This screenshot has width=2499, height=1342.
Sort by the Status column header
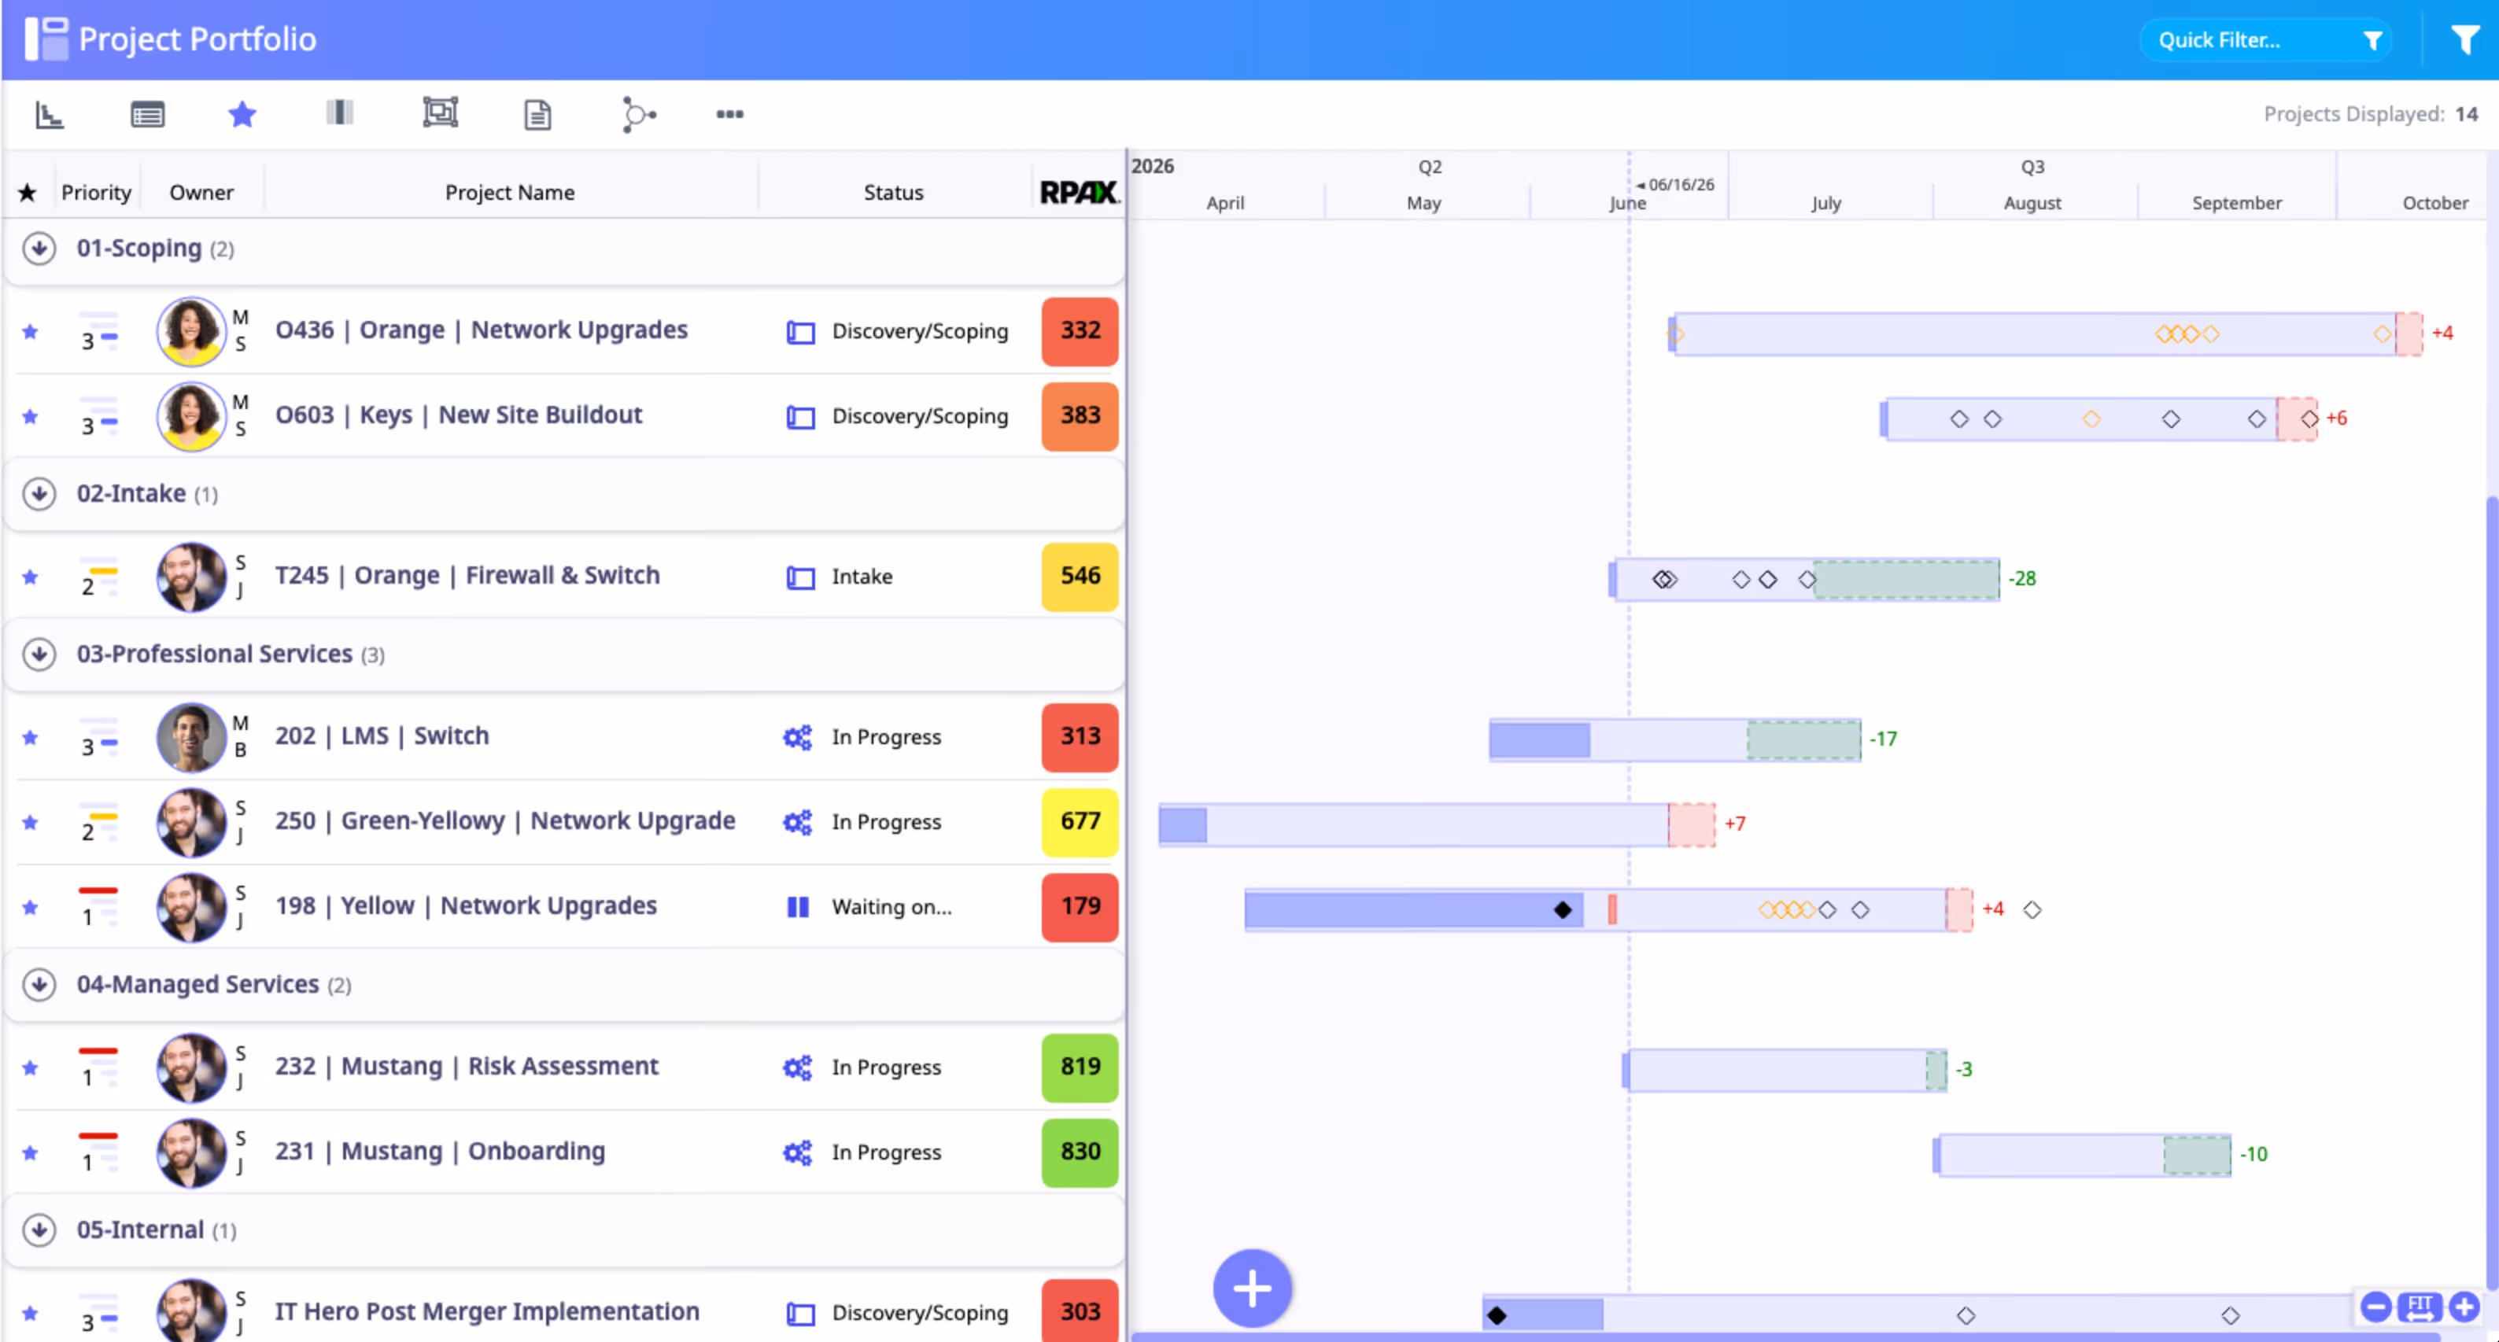coord(894,192)
